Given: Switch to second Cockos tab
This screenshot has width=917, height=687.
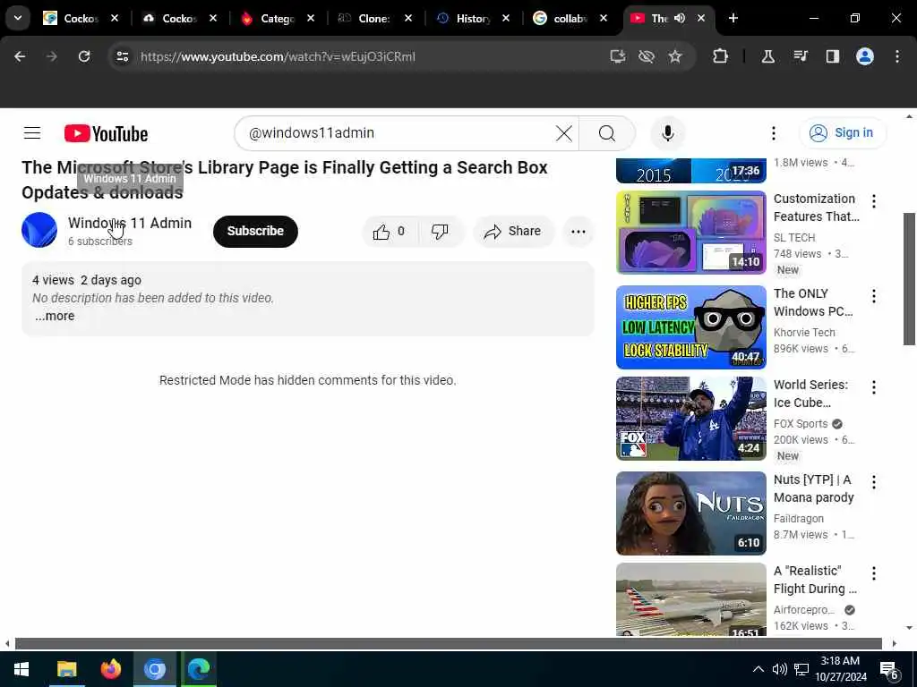Looking at the screenshot, I should [x=178, y=18].
